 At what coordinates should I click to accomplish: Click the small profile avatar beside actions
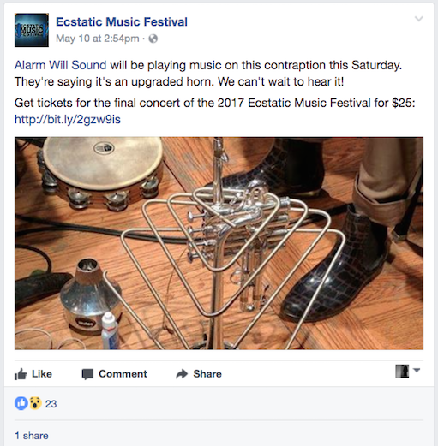[x=402, y=372]
